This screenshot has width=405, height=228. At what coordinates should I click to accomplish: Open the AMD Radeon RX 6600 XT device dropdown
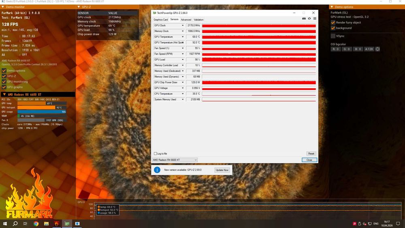(x=175, y=160)
